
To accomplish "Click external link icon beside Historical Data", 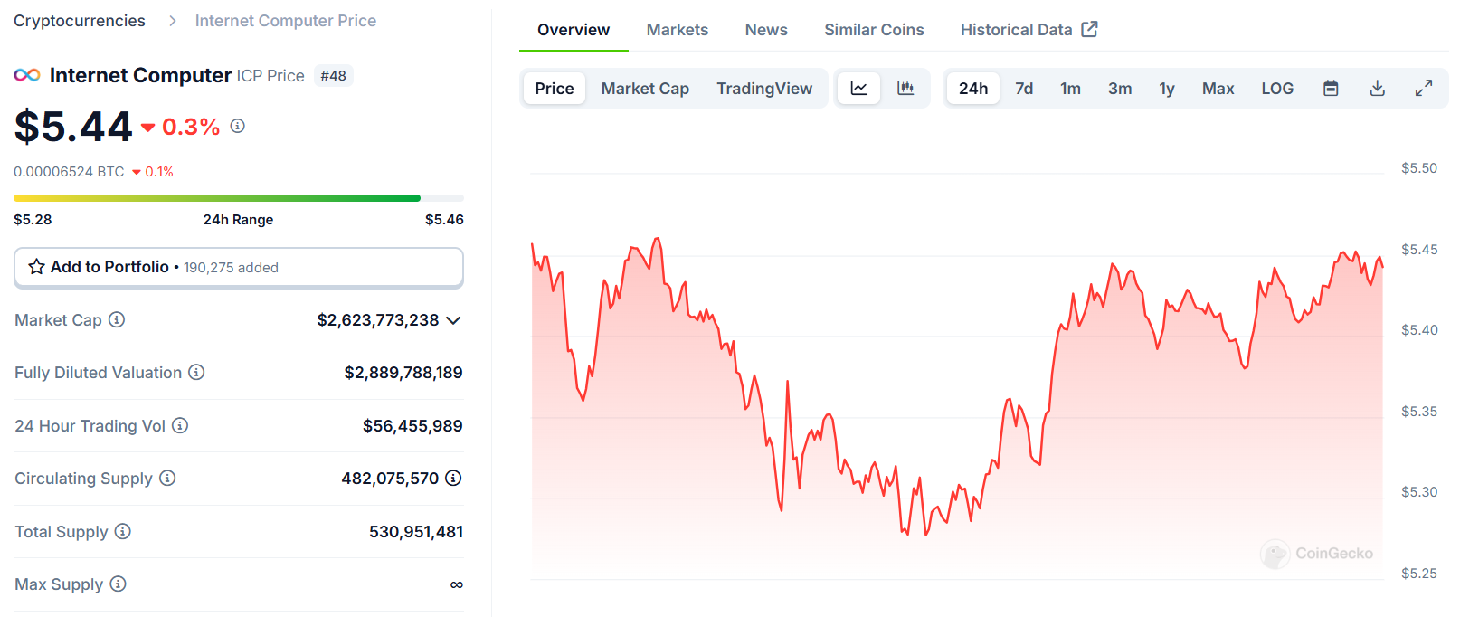I will pyautogui.click(x=1090, y=29).
